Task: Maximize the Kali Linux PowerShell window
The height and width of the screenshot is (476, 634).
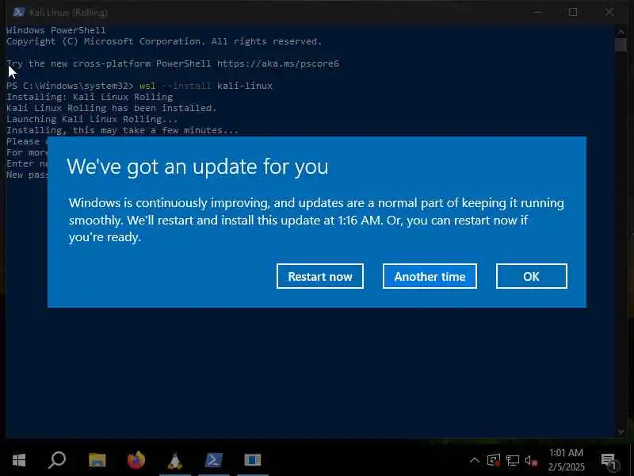Action: click(573, 12)
